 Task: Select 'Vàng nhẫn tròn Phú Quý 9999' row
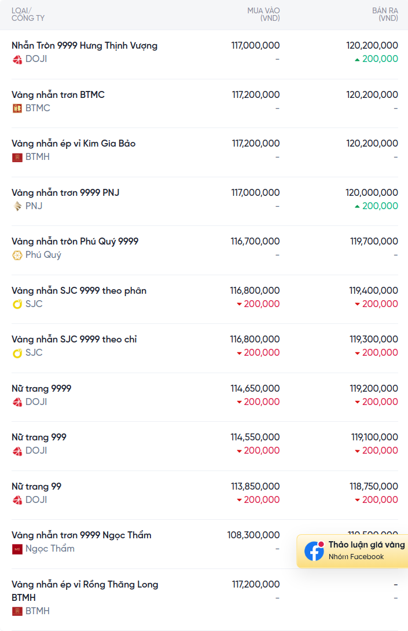(x=75, y=242)
